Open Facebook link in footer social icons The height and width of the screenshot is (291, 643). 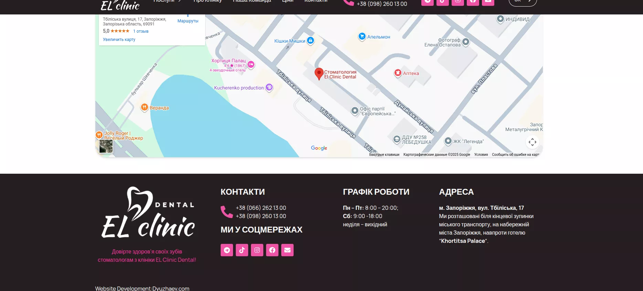click(x=272, y=250)
